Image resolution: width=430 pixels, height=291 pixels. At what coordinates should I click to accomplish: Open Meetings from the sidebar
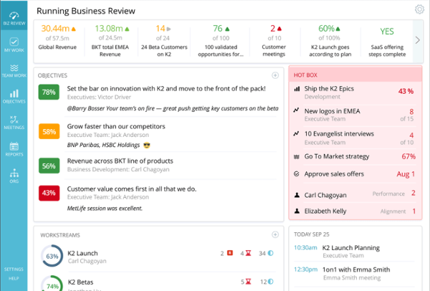[x=14, y=123]
